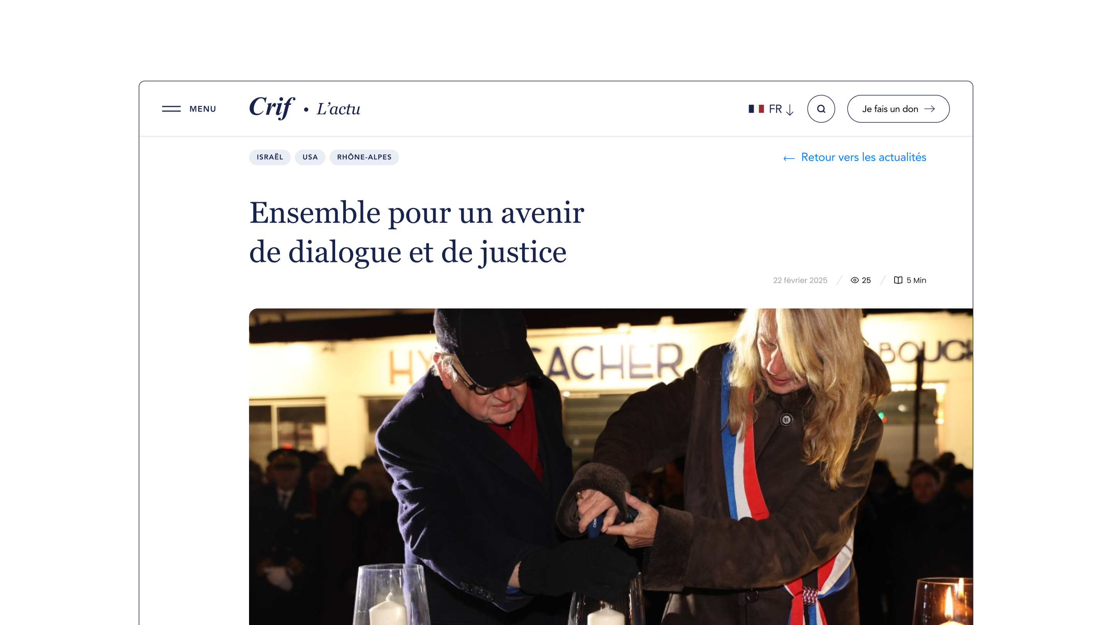
Task: Click the back arrow icon beside Retour
Action: [789, 158]
